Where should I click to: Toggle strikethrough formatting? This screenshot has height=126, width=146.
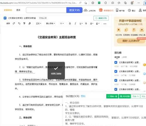tap(86, 23)
